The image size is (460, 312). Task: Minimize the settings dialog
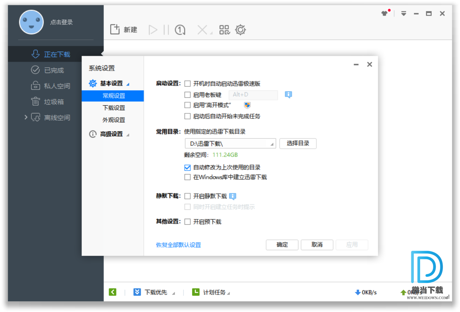click(x=356, y=65)
